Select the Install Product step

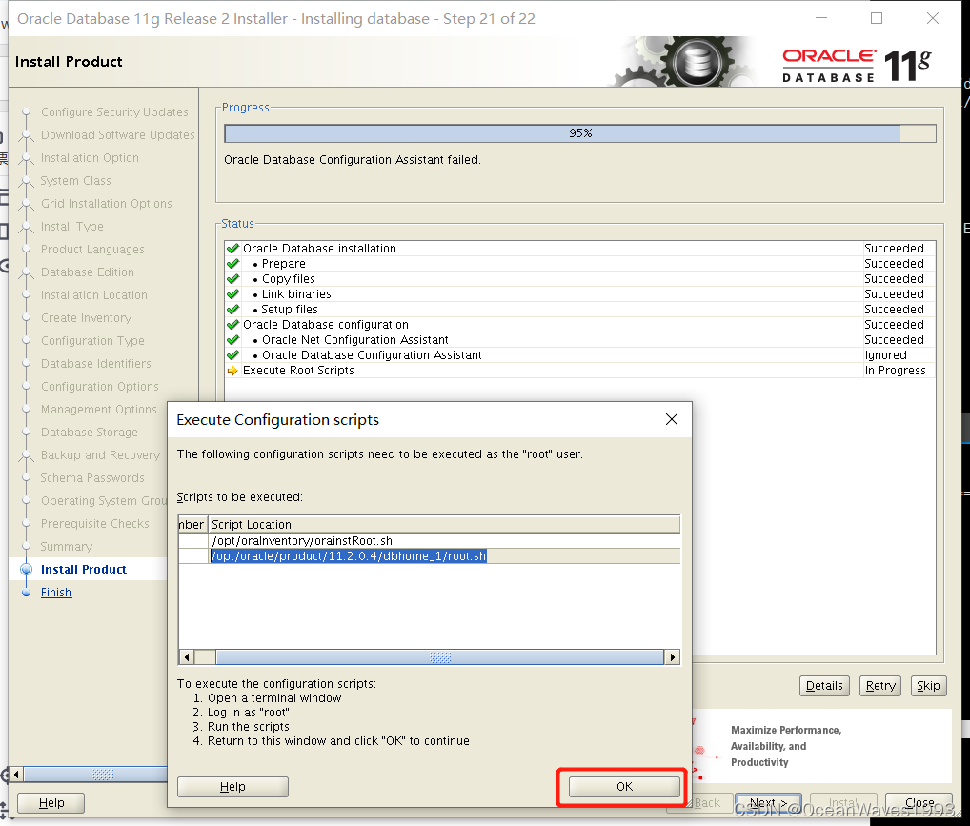[84, 569]
